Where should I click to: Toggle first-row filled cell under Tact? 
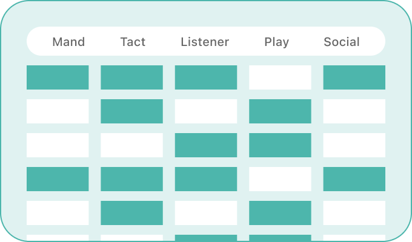131,77
